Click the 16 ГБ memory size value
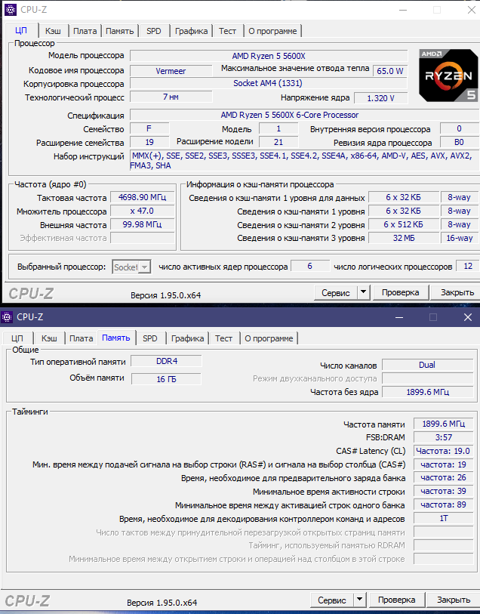 [x=166, y=379]
